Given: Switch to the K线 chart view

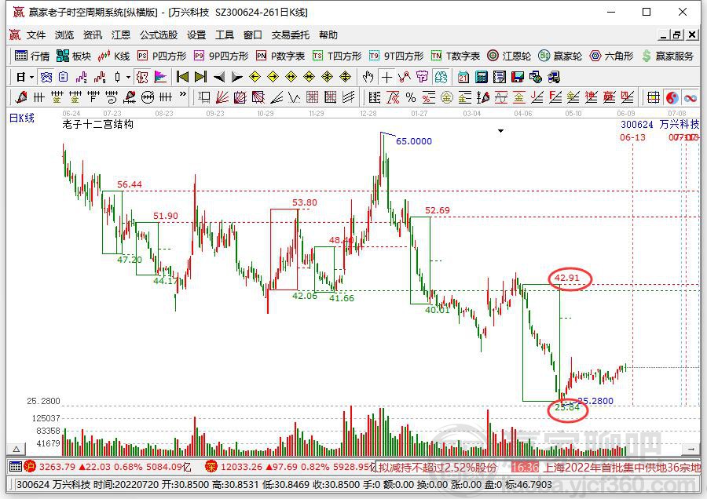Looking at the screenshot, I should (114, 56).
